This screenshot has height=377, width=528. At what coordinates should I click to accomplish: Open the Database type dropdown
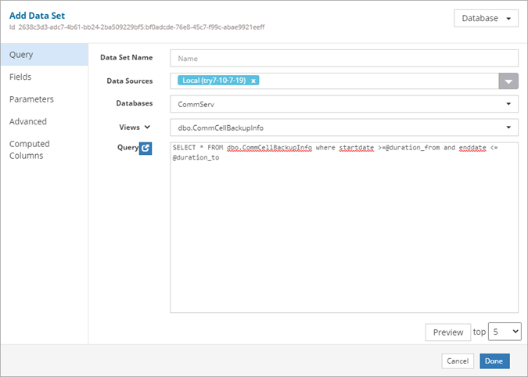[x=485, y=19]
